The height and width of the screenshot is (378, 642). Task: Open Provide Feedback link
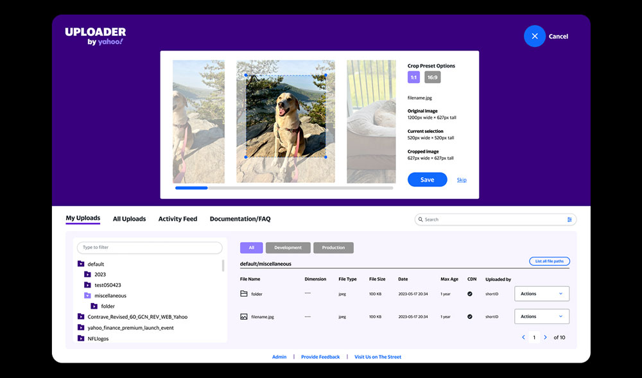[x=320, y=357]
